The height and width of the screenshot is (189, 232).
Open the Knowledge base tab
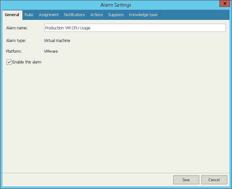pos(143,15)
